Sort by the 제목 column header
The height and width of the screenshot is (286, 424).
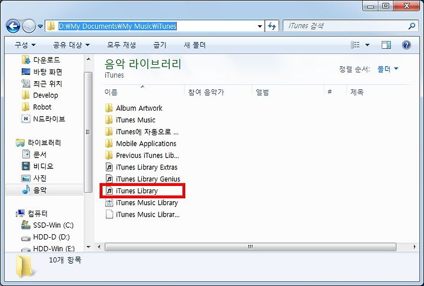tap(357, 92)
